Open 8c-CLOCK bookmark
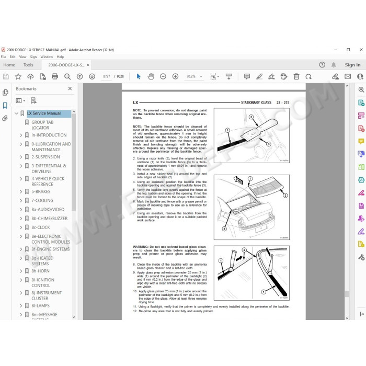The width and height of the screenshot is (366, 366). (41, 227)
